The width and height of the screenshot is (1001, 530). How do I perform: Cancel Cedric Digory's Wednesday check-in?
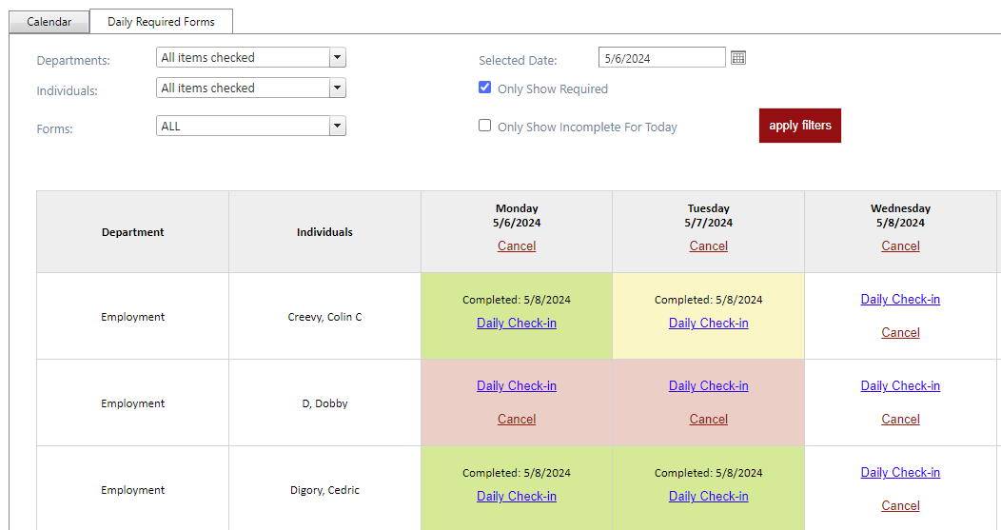(900, 505)
